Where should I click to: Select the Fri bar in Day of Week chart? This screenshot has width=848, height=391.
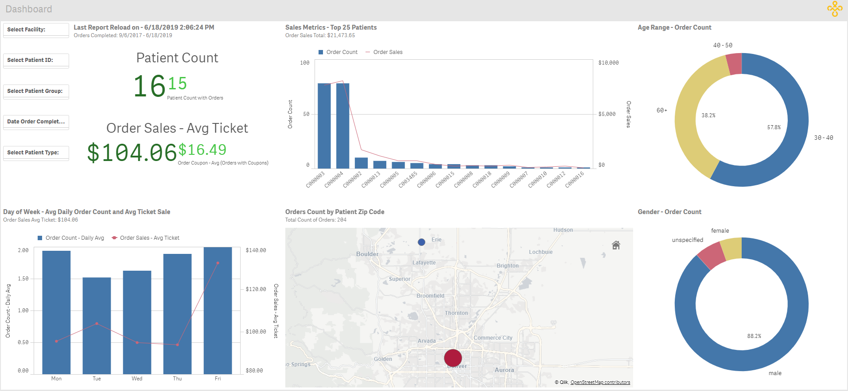click(218, 310)
